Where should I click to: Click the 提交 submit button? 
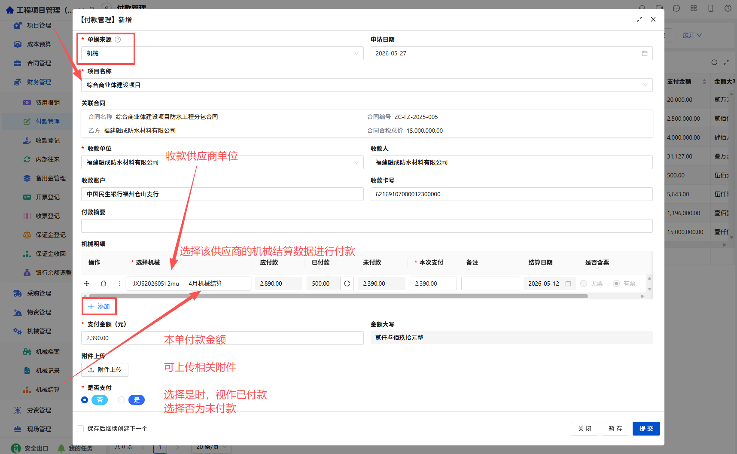click(646, 429)
